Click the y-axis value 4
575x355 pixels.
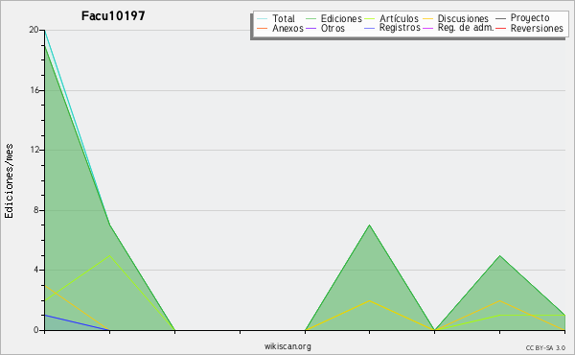point(36,270)
